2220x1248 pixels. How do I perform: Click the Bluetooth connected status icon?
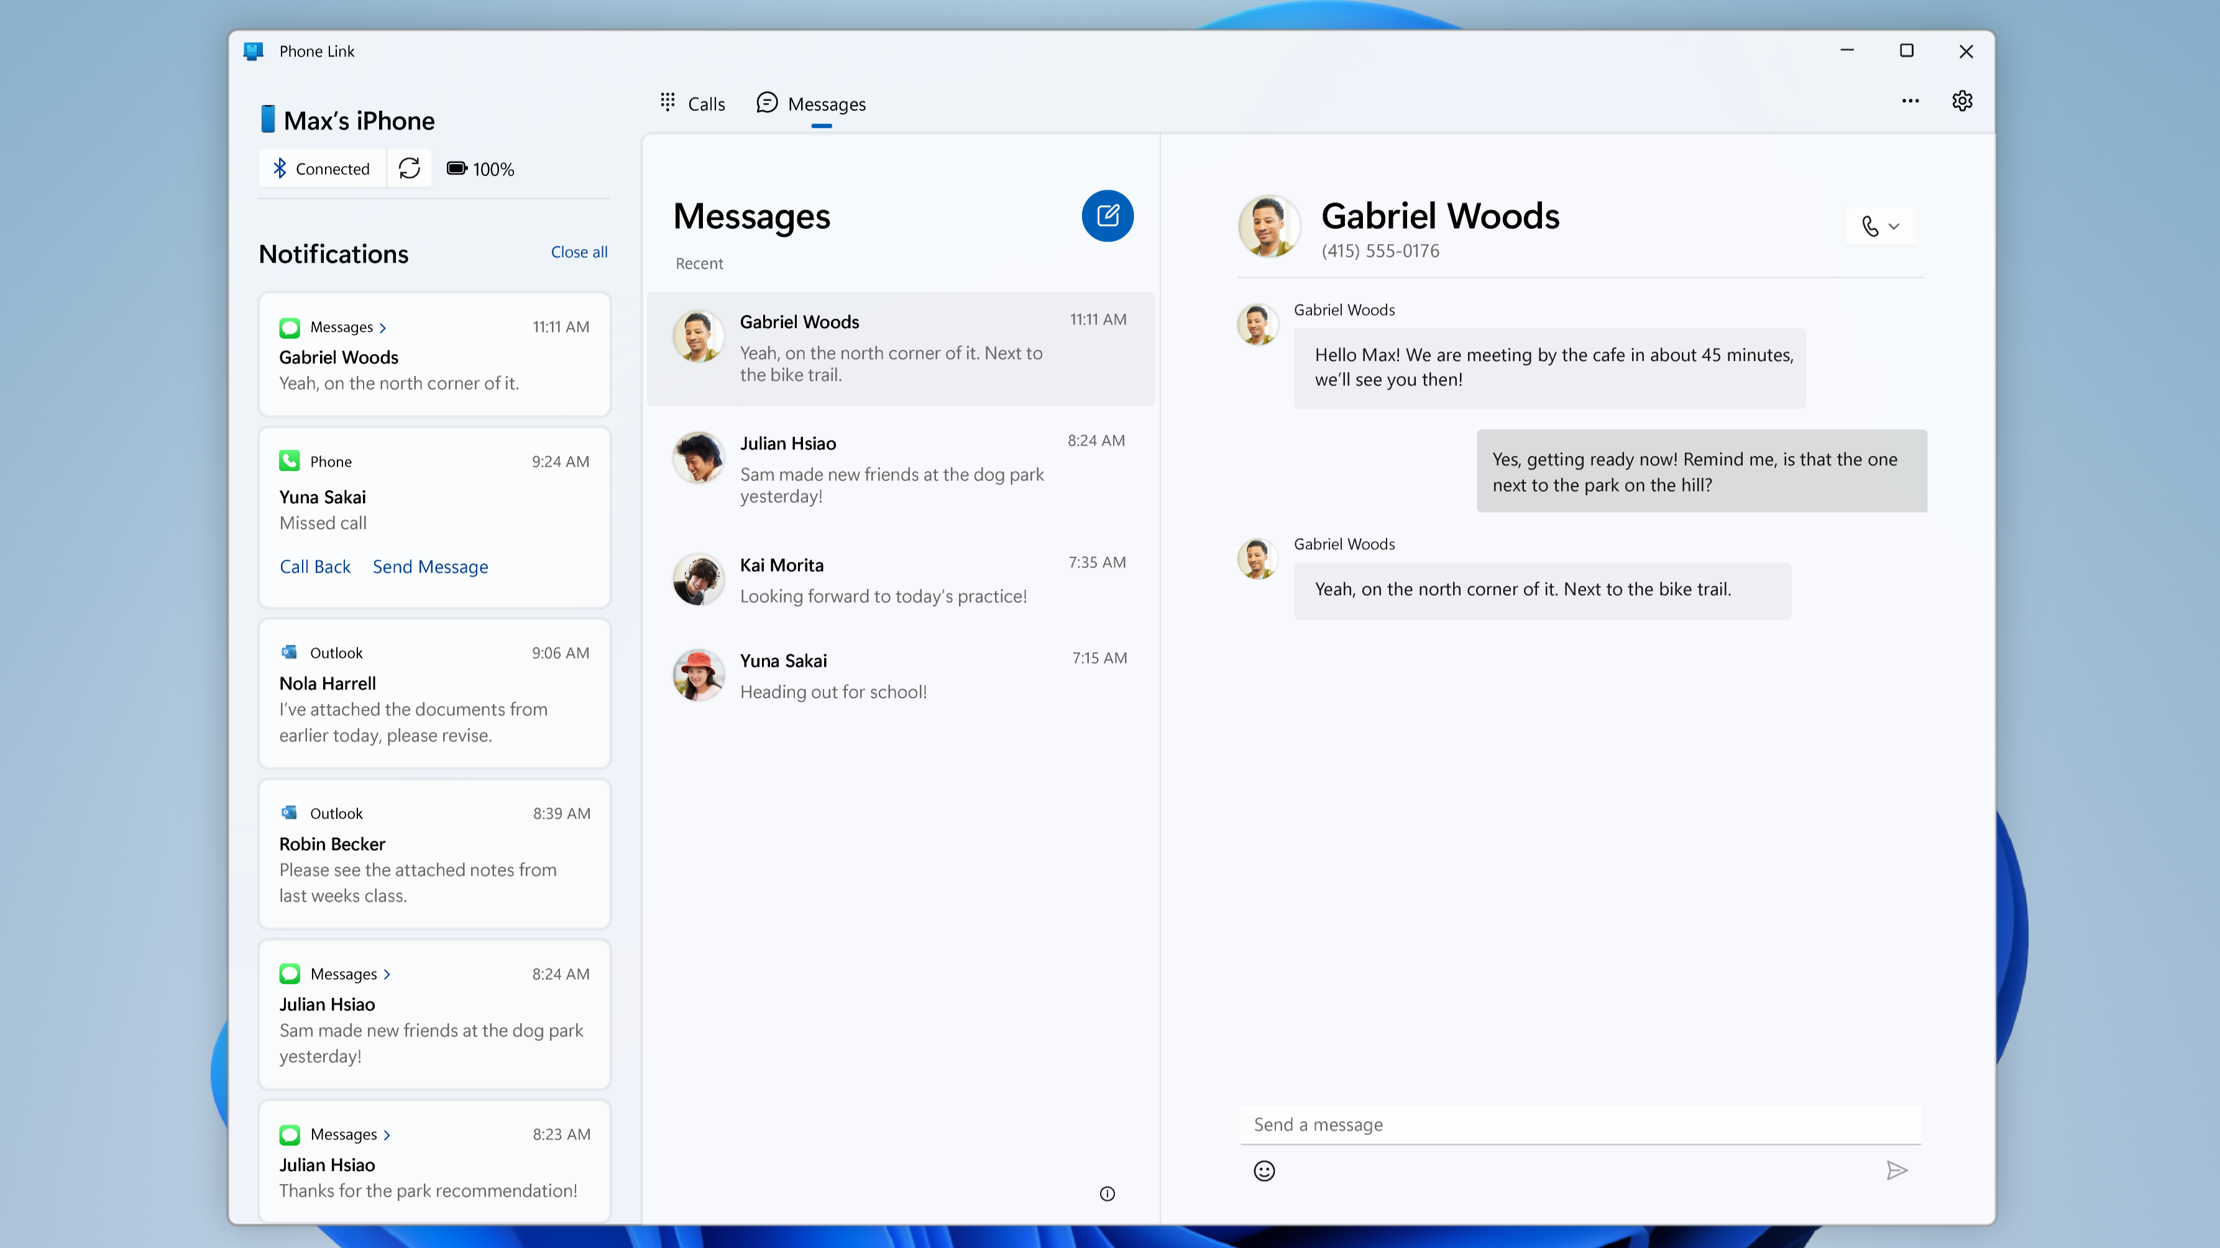tap(279, 168)
